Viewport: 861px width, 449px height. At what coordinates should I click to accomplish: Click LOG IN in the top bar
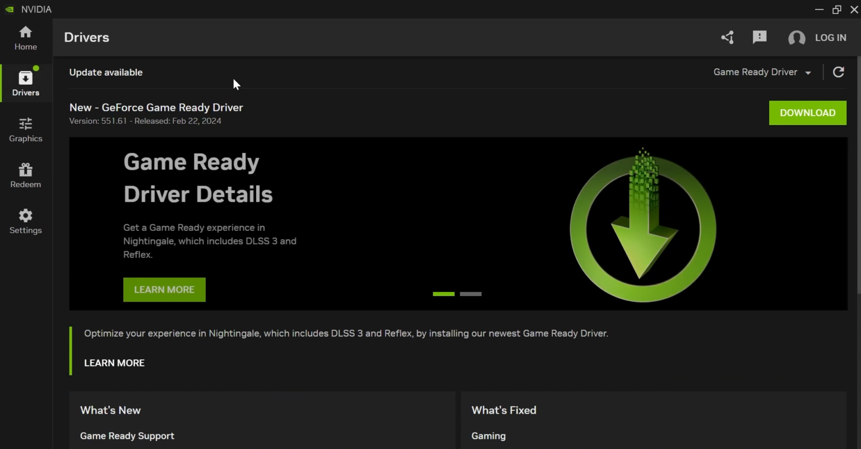coord(831,38)
